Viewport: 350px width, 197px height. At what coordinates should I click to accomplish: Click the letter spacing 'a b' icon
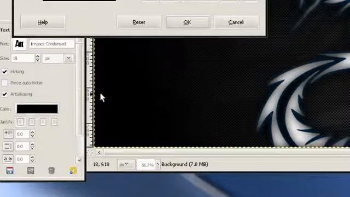click(8, 159)
